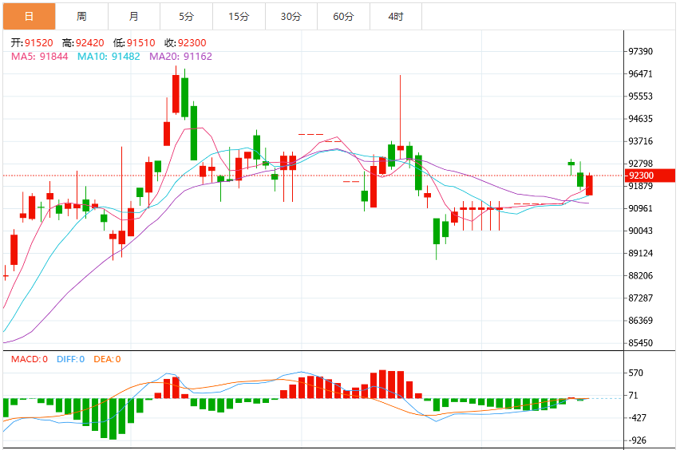Switch to the 周 weekly tab
The width and height of the screenshot is (680, 450).
pyautogui.click(x=81, y=17)
